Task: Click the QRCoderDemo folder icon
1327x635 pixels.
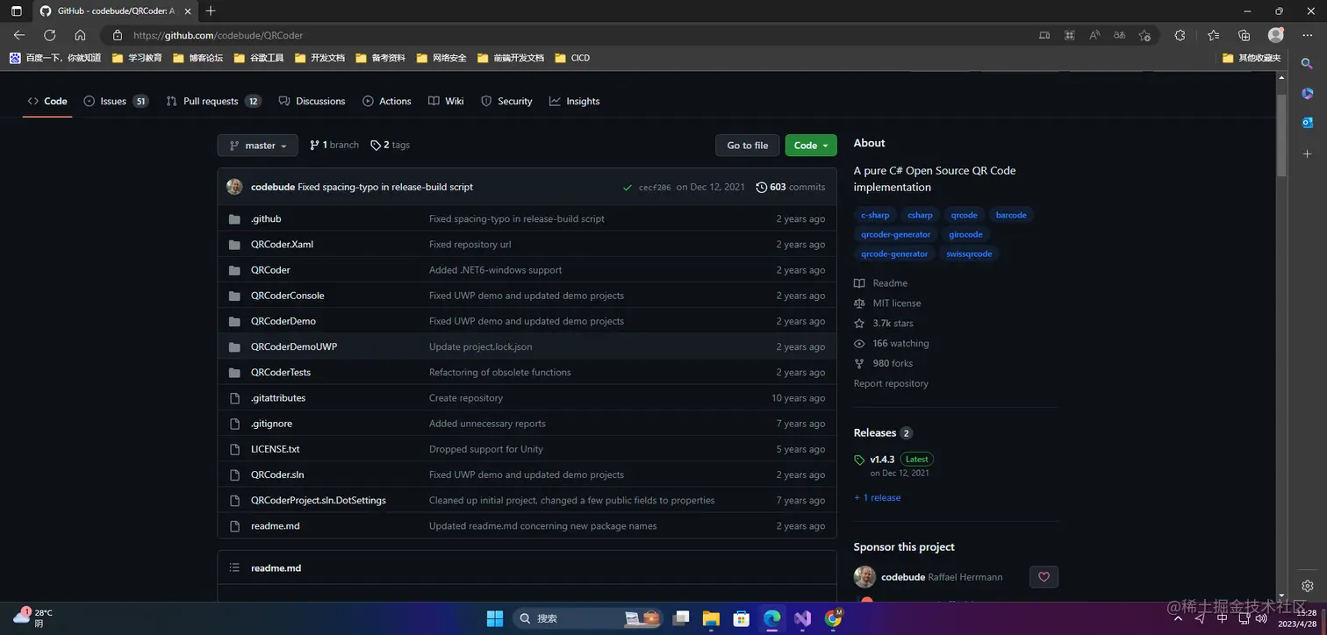Action: [234, 321]
